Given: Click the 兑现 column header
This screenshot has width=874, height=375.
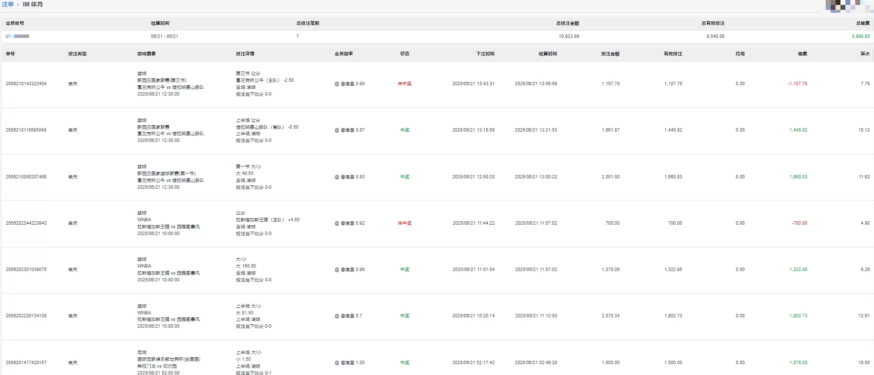Looking at the screenshot, I should [x=740, y=54].
